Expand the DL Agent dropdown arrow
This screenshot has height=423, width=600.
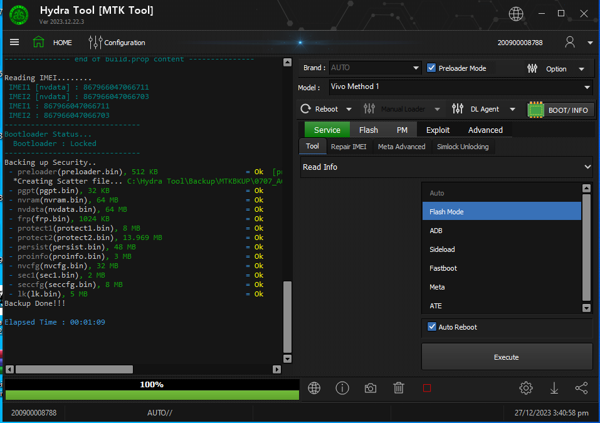(x=512, y=110)
